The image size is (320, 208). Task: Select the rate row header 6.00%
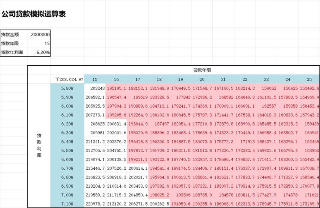click(67, 106)
